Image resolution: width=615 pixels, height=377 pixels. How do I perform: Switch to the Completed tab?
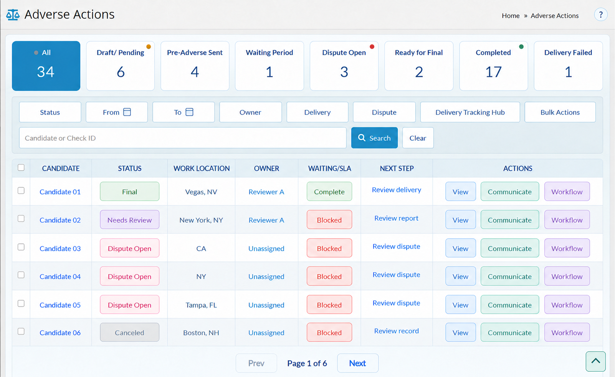pyautogui.click(x=494, y=66)
